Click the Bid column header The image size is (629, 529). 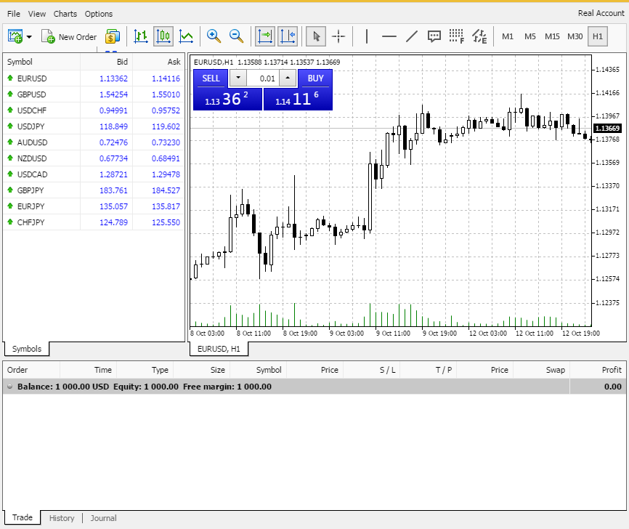click(x=106, y=62)
